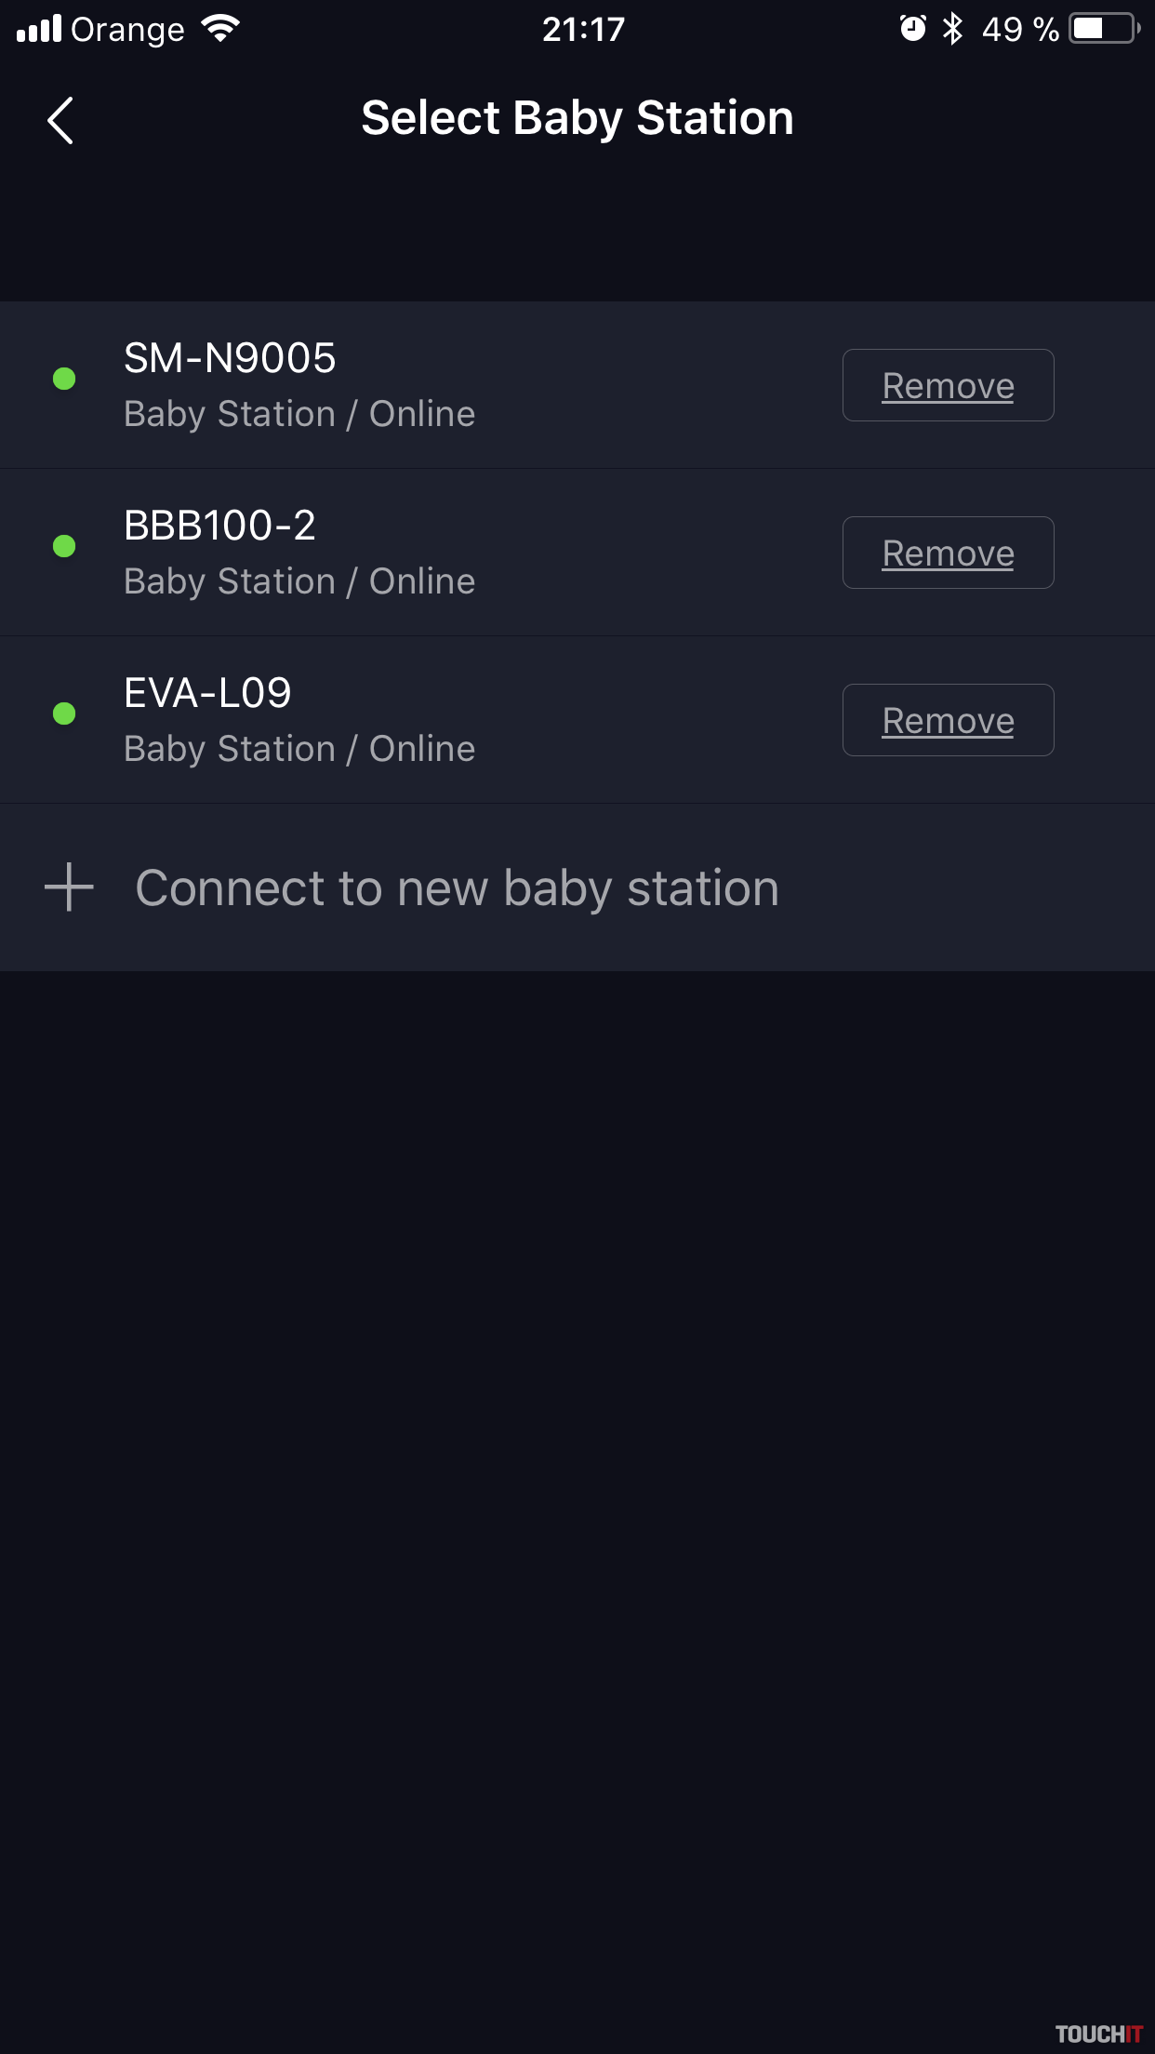Tap the Bluetooth status icon
Screen dimensions: 1155x2054
(x=952, y=29)
